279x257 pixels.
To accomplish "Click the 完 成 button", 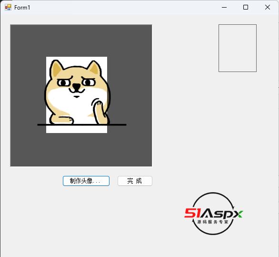I will coord(135,181).
